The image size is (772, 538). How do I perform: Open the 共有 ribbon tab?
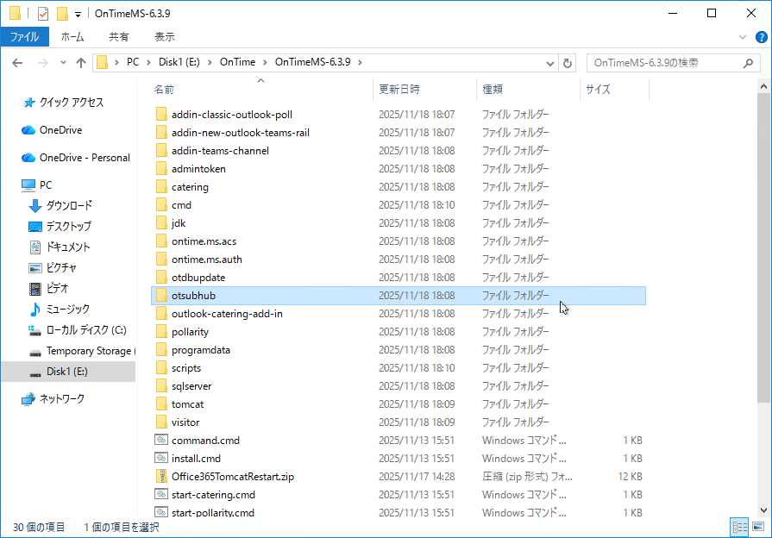119,37
